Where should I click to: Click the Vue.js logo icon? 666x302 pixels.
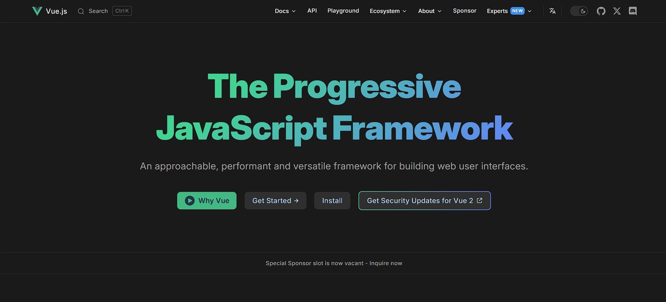37,11
